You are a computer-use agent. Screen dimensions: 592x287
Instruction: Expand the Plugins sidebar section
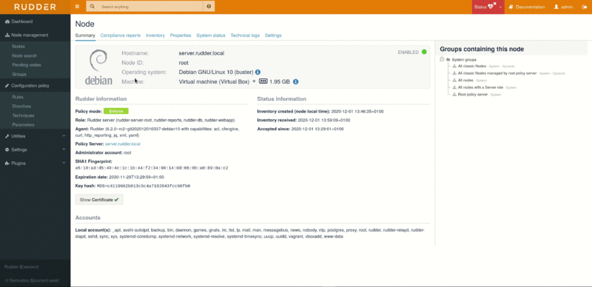pyautogui.click(x=35, y=163)
